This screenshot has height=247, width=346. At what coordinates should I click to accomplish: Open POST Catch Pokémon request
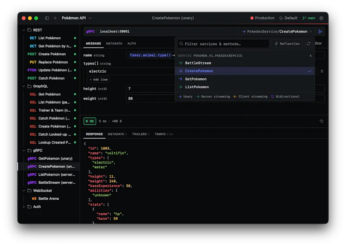pyautogui.click(x=50, y=78)
